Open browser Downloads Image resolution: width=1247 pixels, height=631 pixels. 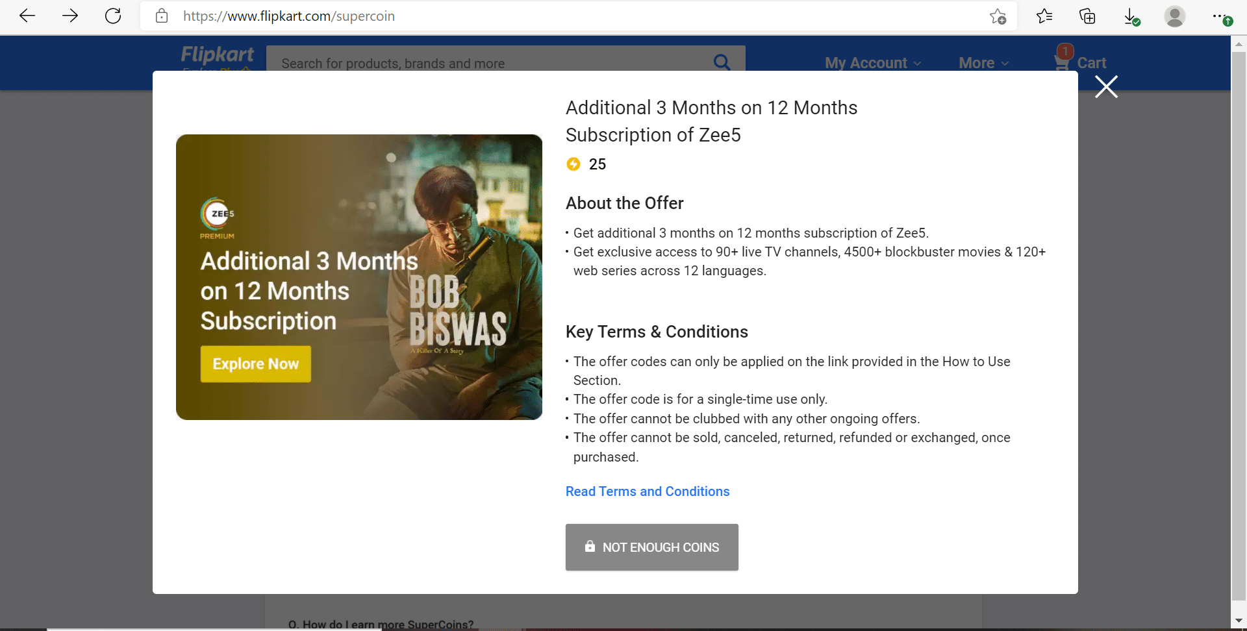[x=1131, y=16]
